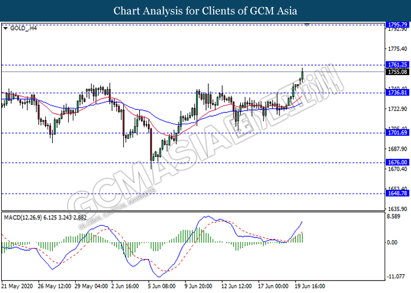Image resolution: width=411 pixels, height=293 pixels.
Task: Click the current price 1755.08 label
Action: click(x=397, y=71)
